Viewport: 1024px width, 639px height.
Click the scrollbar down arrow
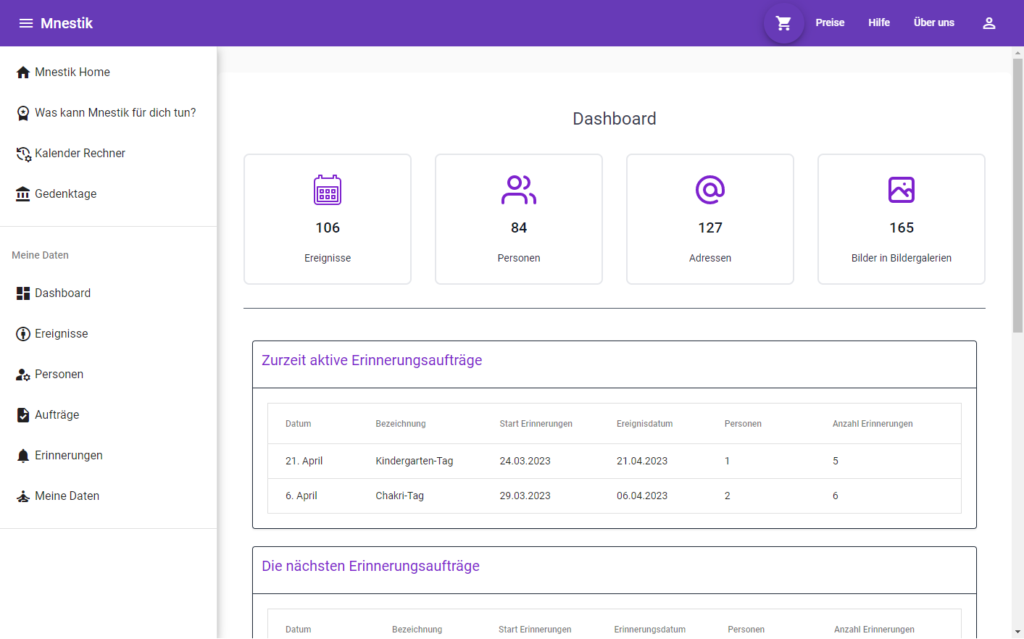(x=1017, y=632)
